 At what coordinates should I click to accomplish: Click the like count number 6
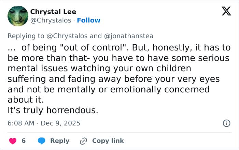click(24, 141)
